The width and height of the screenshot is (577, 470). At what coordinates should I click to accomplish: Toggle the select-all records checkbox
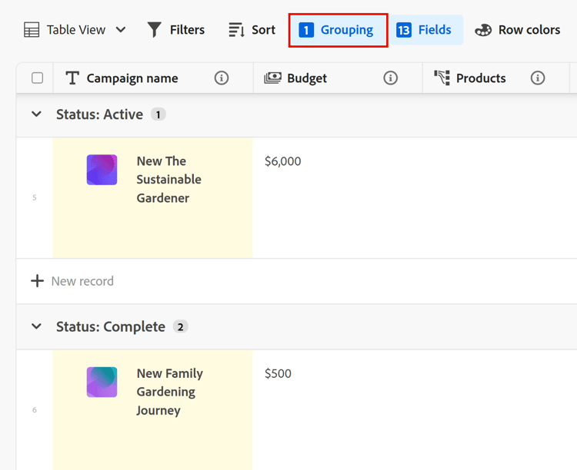[x=37, y=78]
